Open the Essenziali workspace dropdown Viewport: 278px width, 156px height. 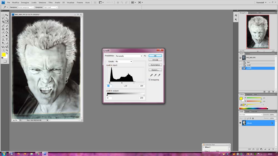click(261, 2)
